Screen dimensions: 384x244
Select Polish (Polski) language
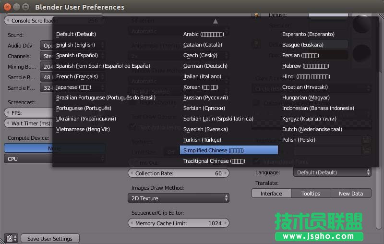point(299,140)
